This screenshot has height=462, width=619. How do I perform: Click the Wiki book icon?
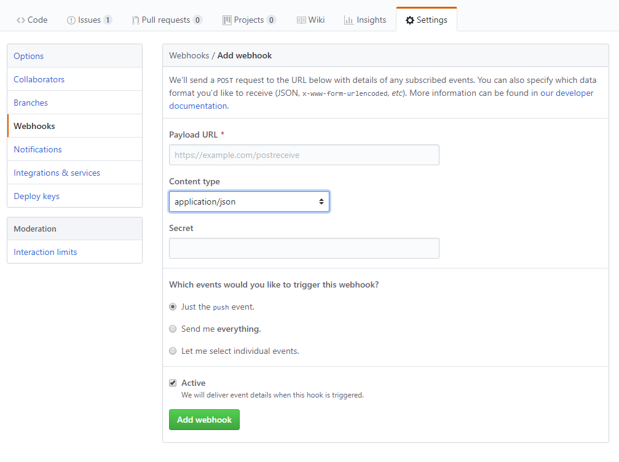[x=301, y=20]
